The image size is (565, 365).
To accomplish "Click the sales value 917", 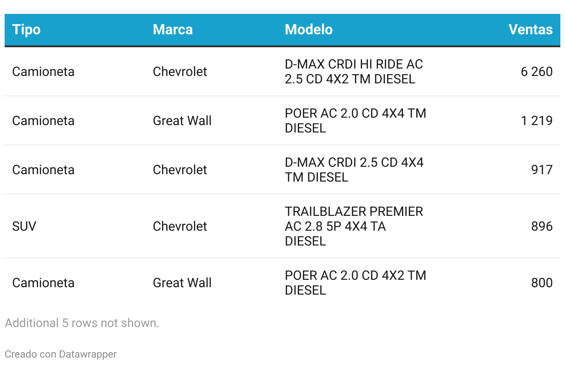I will click(x=542, y=170).
